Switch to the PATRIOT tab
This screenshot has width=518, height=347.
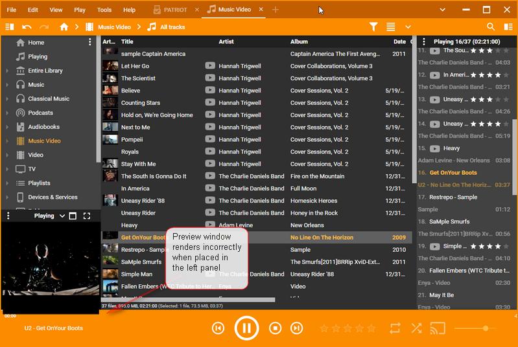point(171,10)
